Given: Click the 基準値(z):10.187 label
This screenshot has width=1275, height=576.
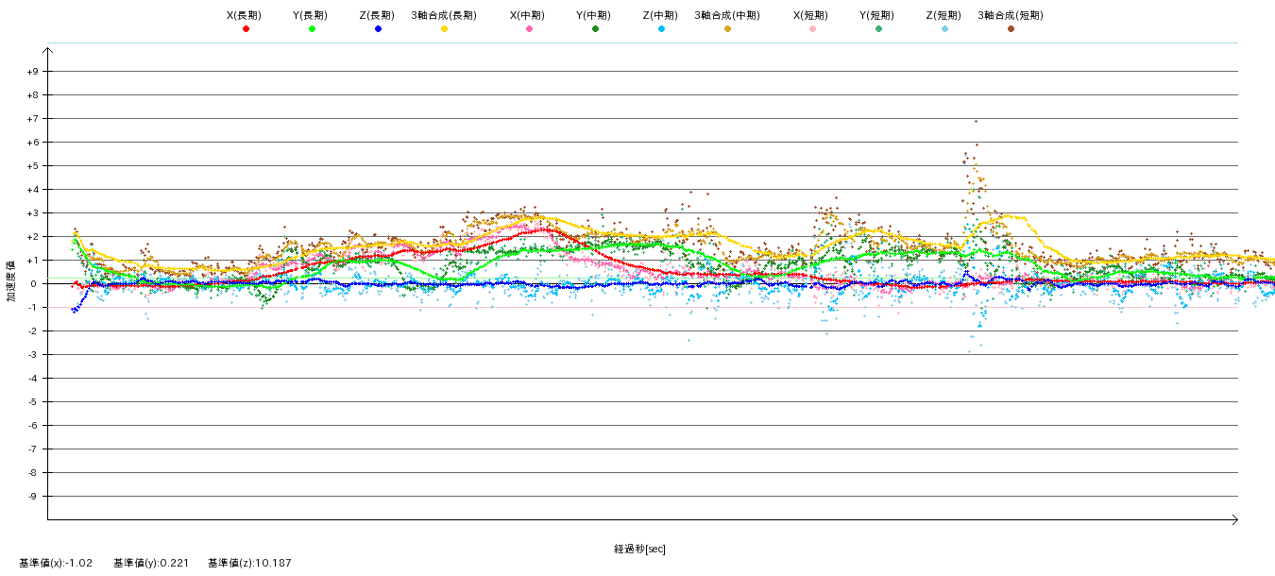Looking at the screenshot, I should [249, 563].
